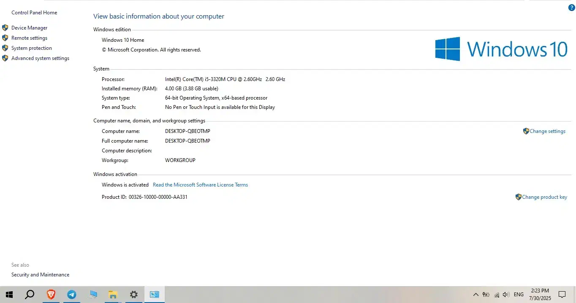Open Advanced system settings

tap(40, 58)
